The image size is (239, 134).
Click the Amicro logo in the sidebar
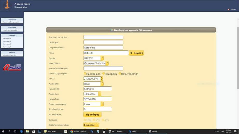coord(12,68)
